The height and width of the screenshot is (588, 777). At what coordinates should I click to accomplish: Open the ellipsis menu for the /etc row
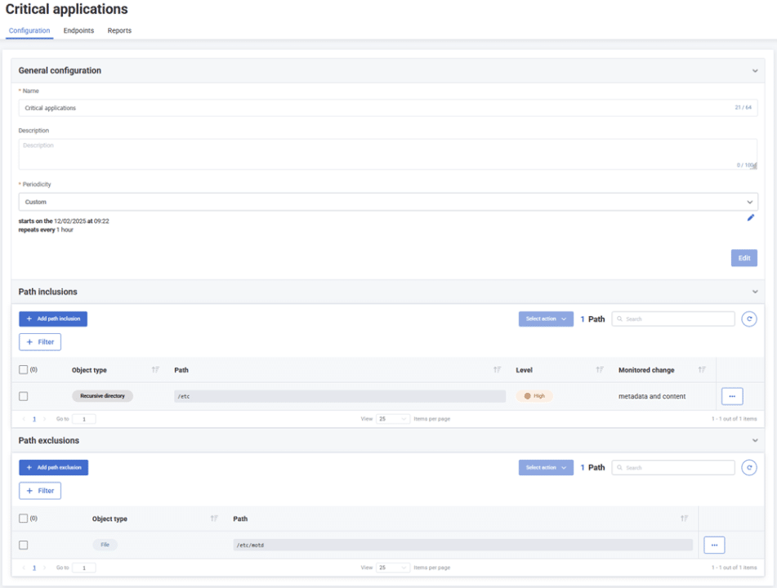[x=731, y=395]
